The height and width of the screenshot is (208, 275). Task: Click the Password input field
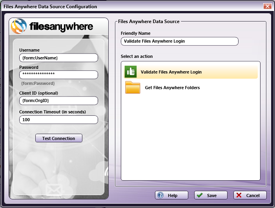[58, 75]
